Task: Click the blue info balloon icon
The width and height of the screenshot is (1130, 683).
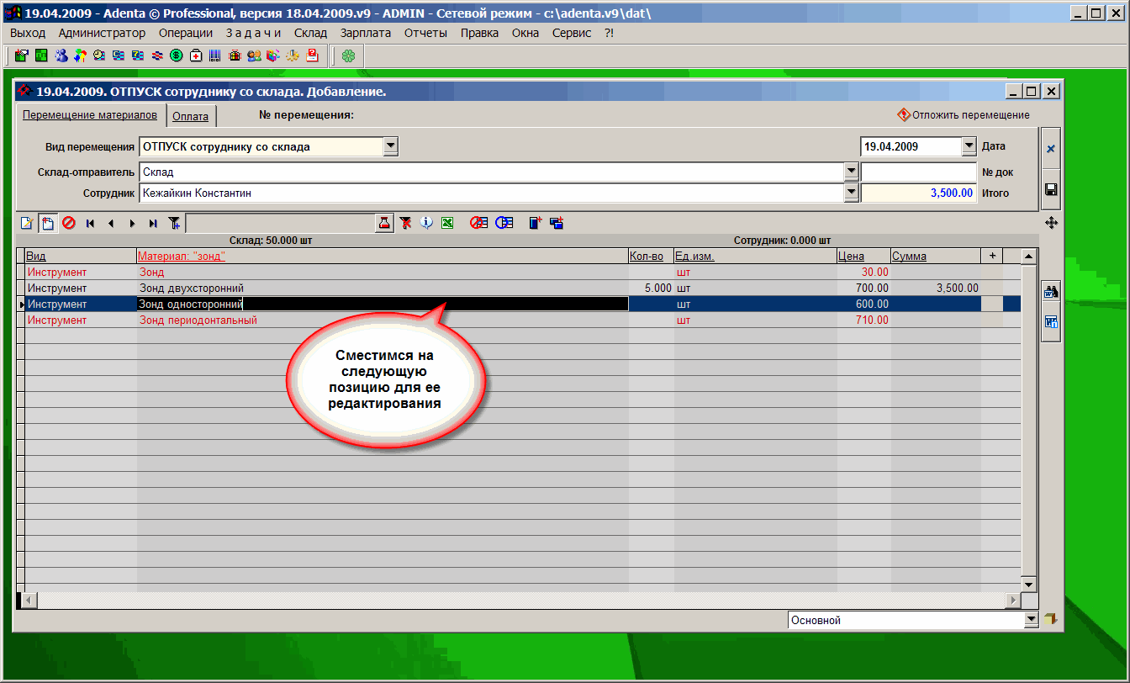Action: click(x=427, y=223)
